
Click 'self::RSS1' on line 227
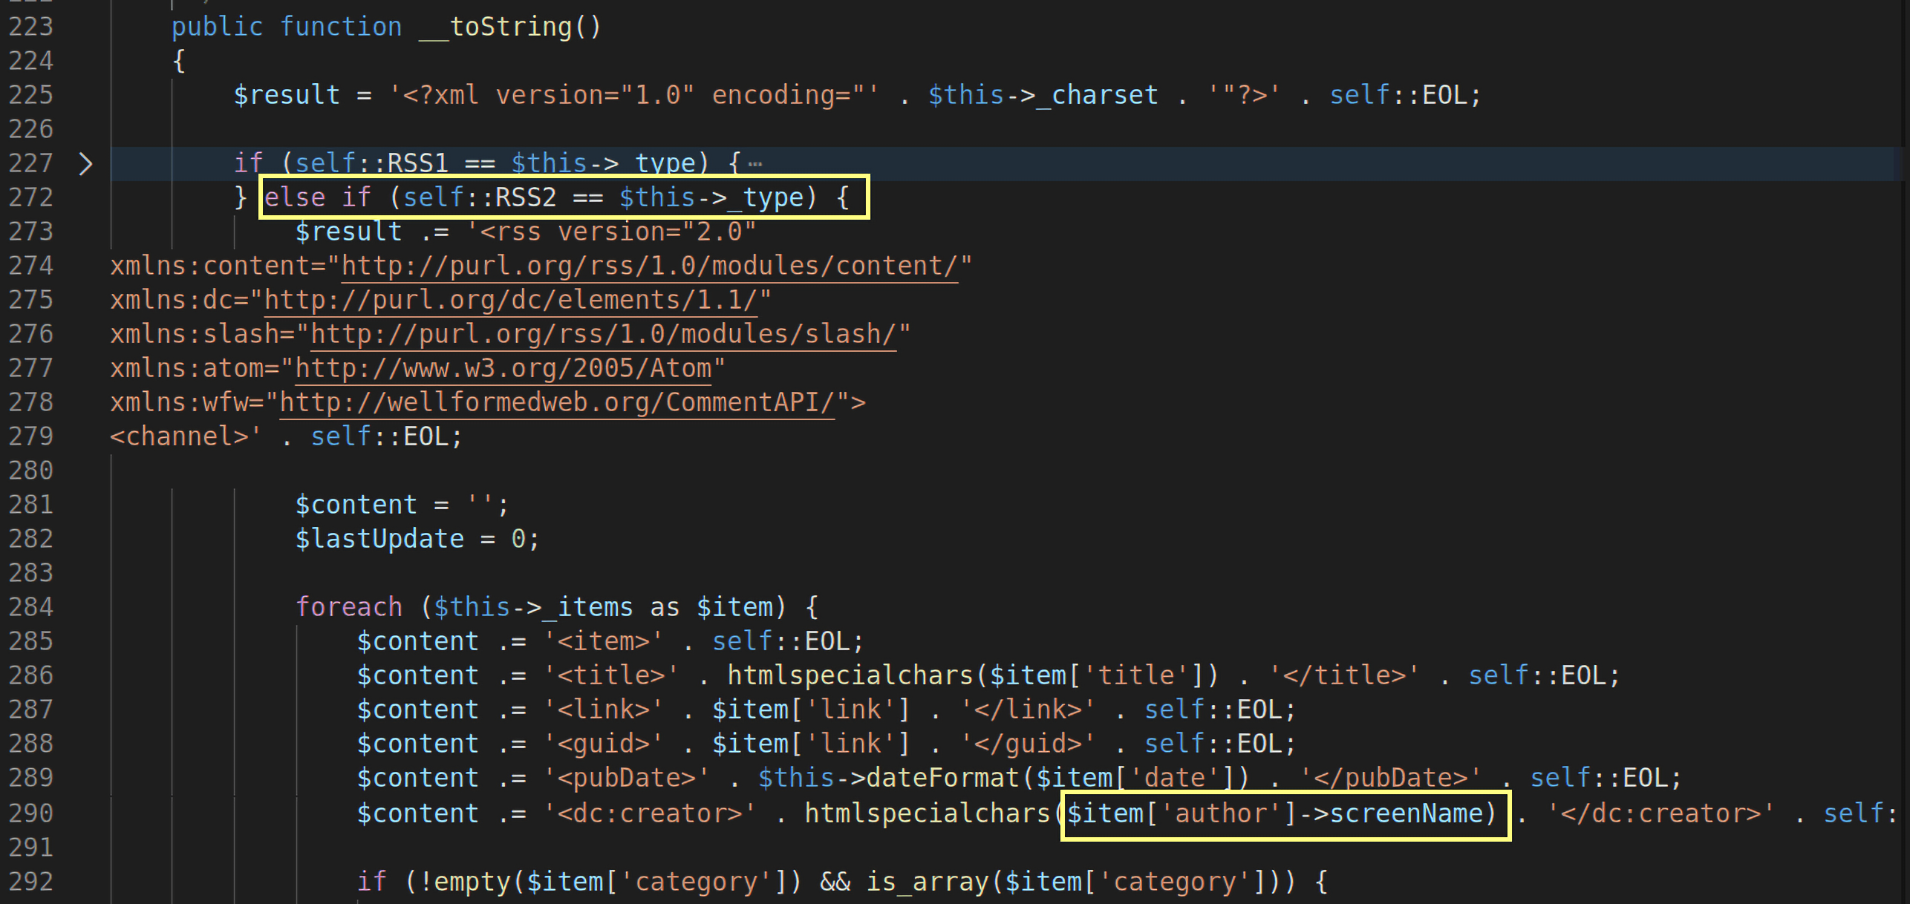click(x=372, y=163)
